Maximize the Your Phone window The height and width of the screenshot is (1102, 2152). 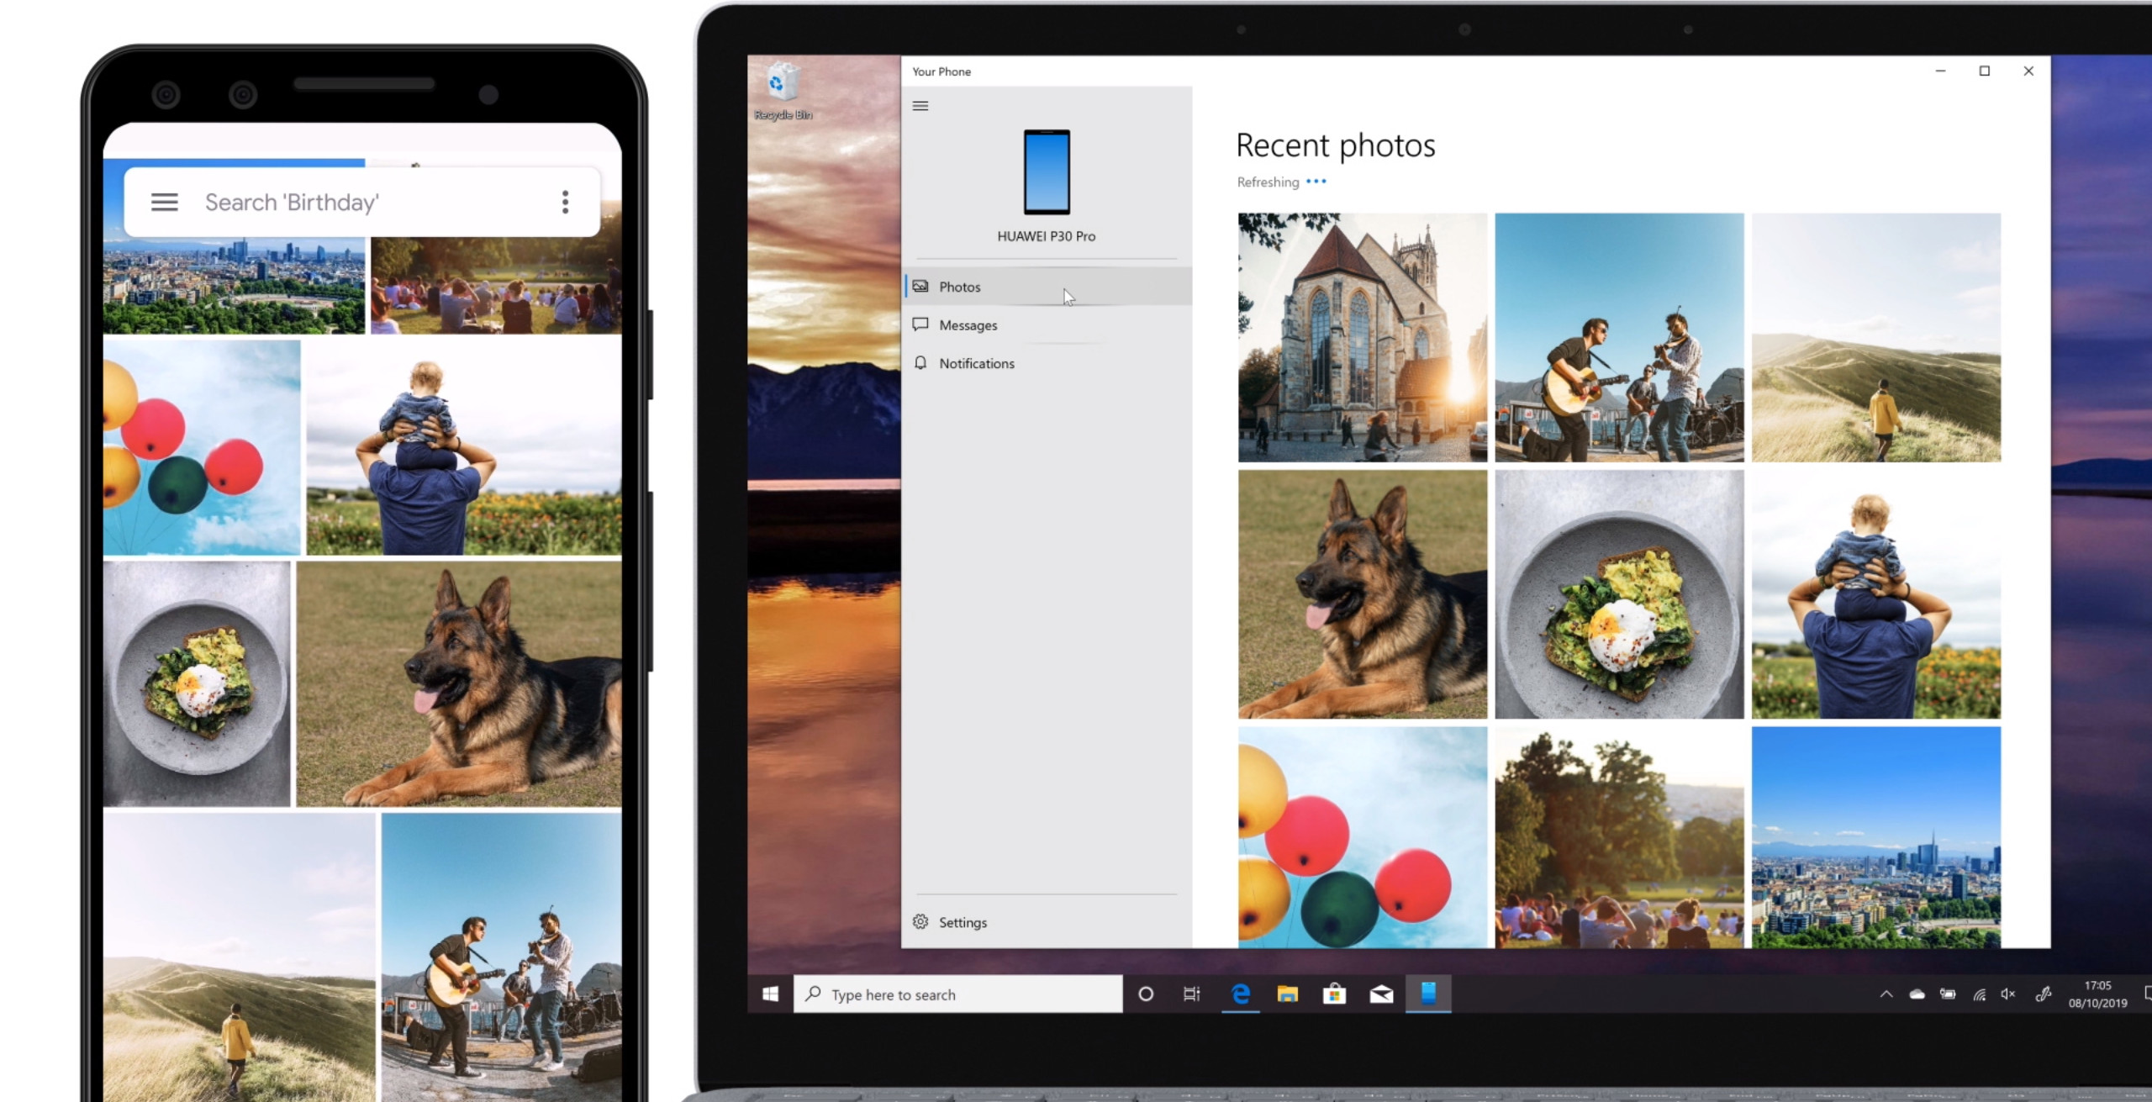[x=1985, y=71]
